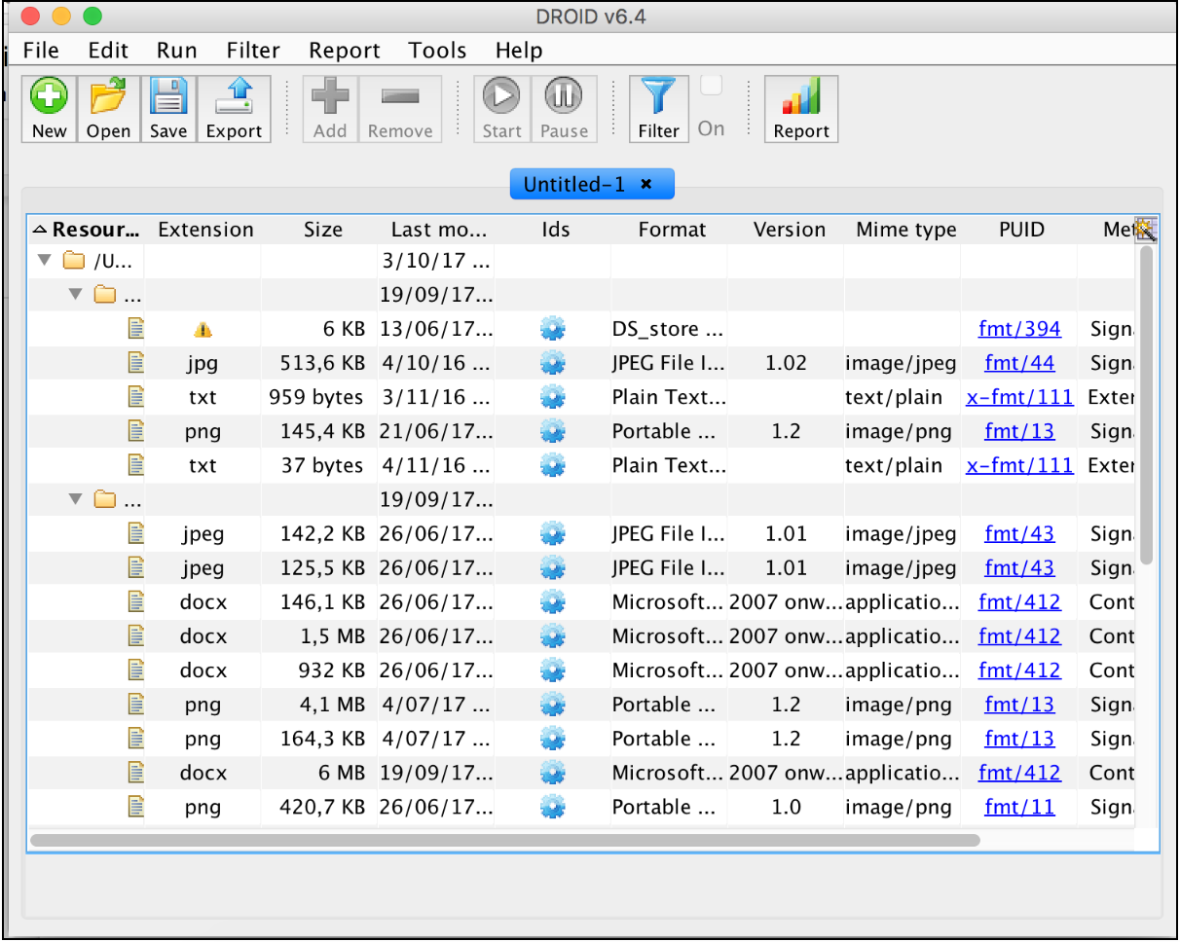
Task: Collapse the root /U... folder tree node
Action: click(44, 261)
